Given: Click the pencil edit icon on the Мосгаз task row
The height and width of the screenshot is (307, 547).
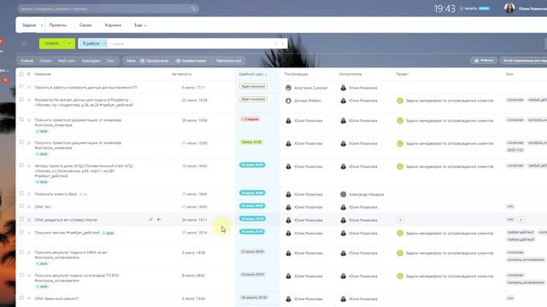Looking at the screenshot, I should tap(150, 219).
